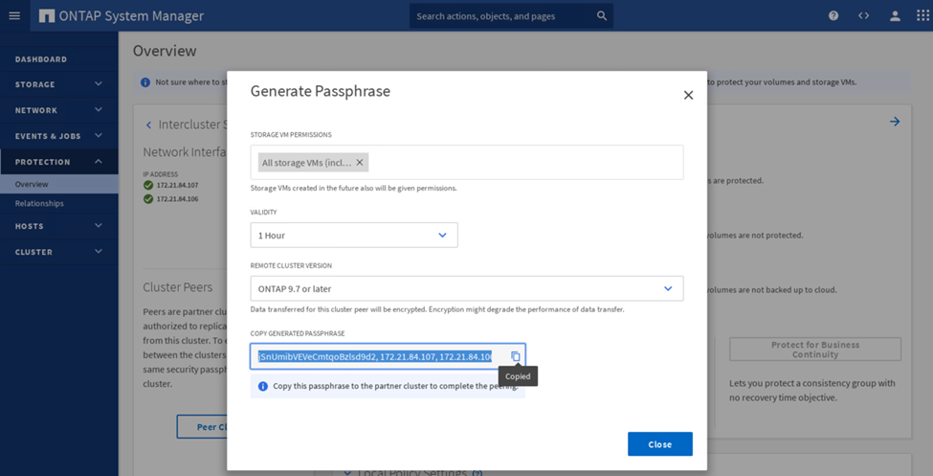Image resolution: width=933 pixels, height=476 pixels.
Task: Open the help question mark icon
Action: coord(833,16)
